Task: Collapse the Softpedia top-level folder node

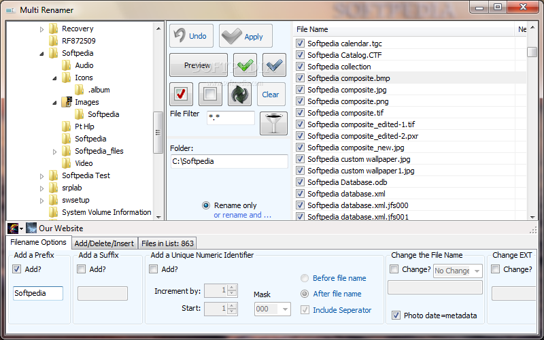Action: point(41,54)
